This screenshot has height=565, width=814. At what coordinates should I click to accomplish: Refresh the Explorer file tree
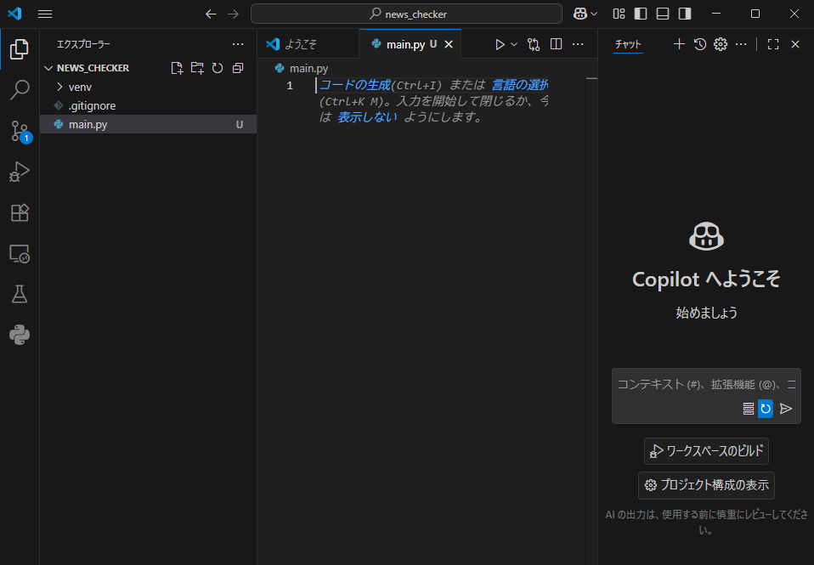[218, 68]
